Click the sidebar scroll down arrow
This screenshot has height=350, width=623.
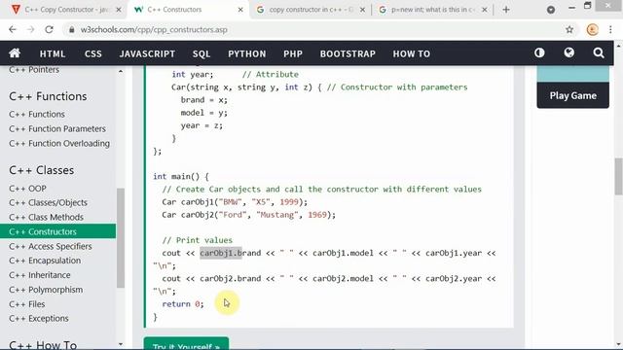click(121, 344)
